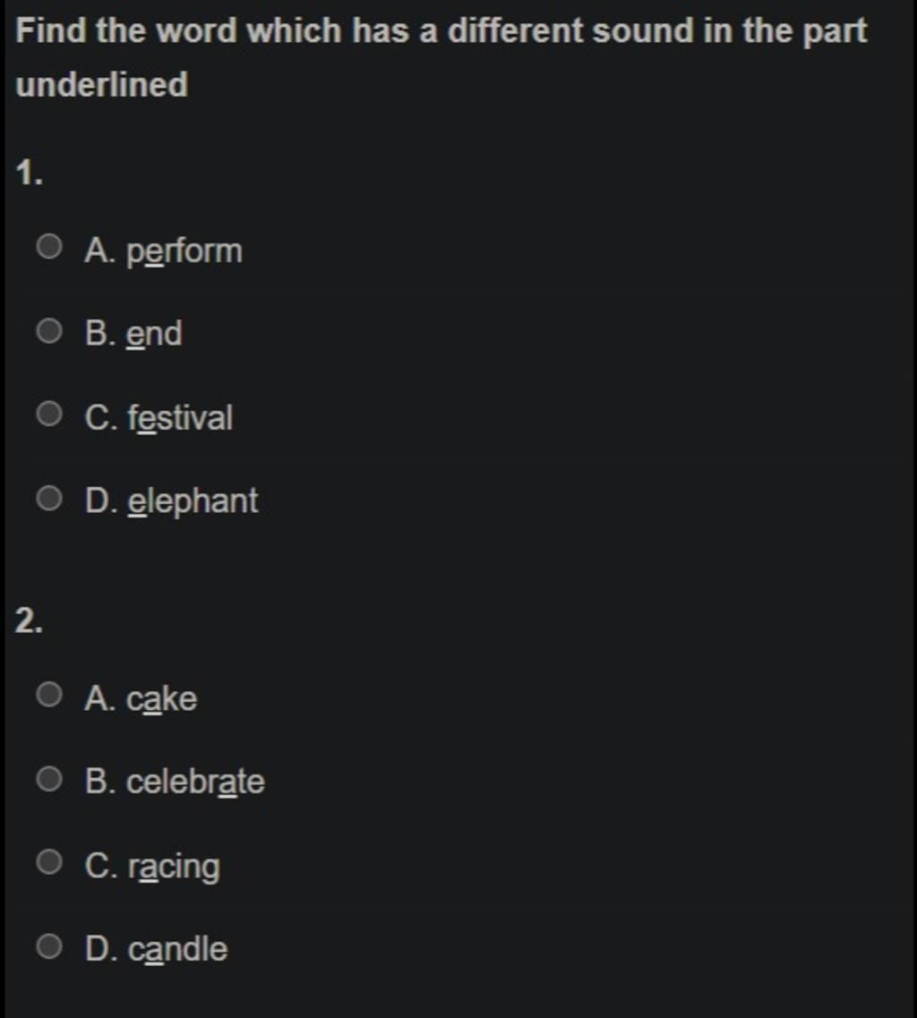This screenshot has width=917, height=1018.
Task: Select radio button for A. perform
Action: pos(49,247)
